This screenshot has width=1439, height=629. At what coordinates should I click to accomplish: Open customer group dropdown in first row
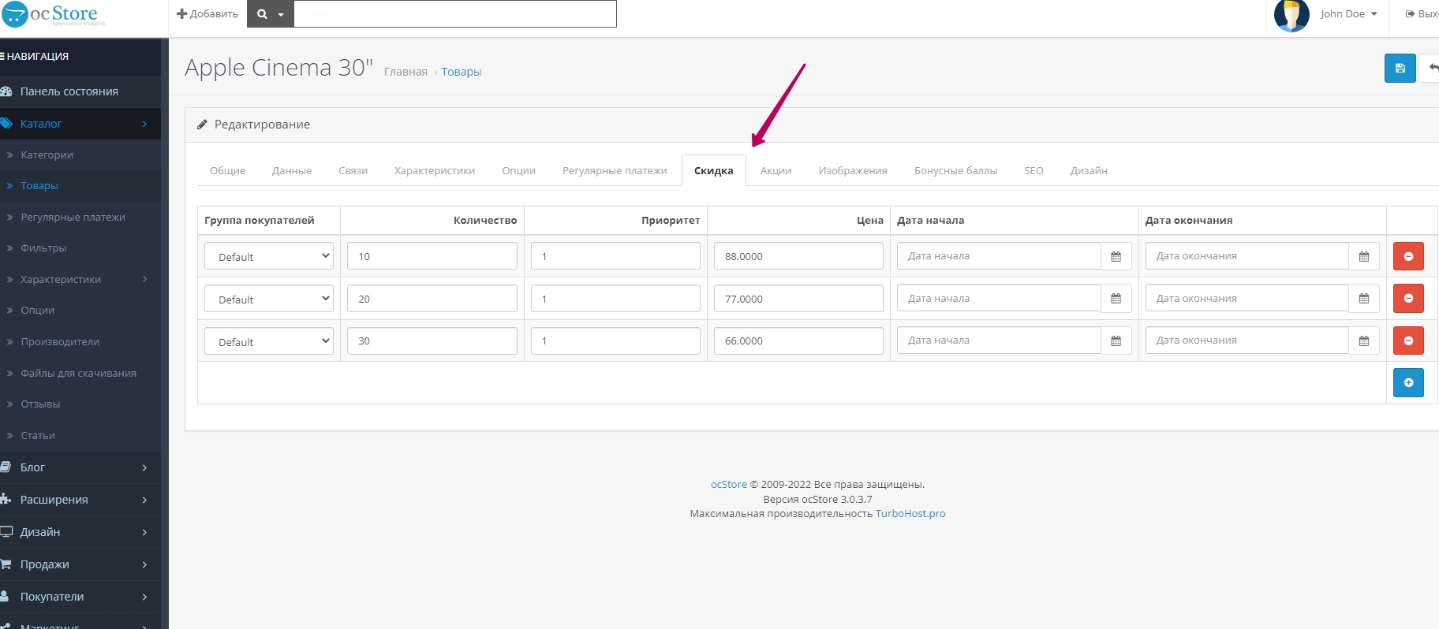tap(269, 256)
